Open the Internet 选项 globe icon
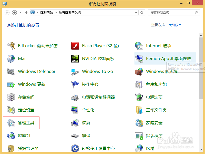 tap(139, 46)
